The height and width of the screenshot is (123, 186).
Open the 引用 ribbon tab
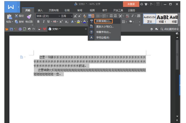67,10
